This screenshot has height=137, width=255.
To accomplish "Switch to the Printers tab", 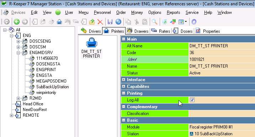I will pyautogui.click(x=114, y=31).
